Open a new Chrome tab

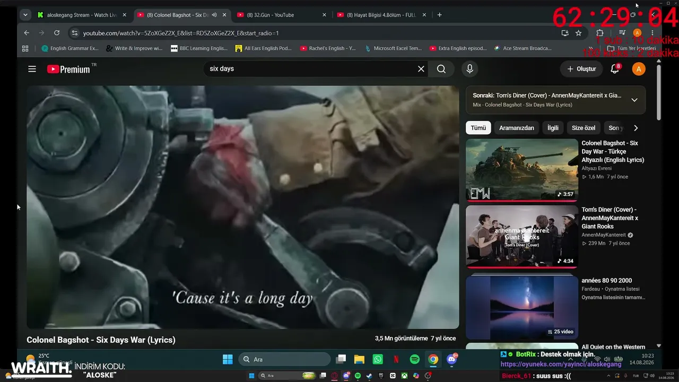pyautogui.click(x=439, y=15)
